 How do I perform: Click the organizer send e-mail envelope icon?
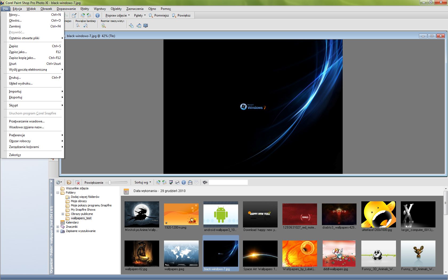pyautogui.click(x=190, y=182)
